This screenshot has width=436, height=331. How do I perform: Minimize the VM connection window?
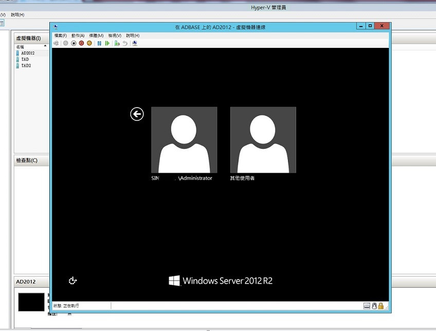[x=361, y=26]
